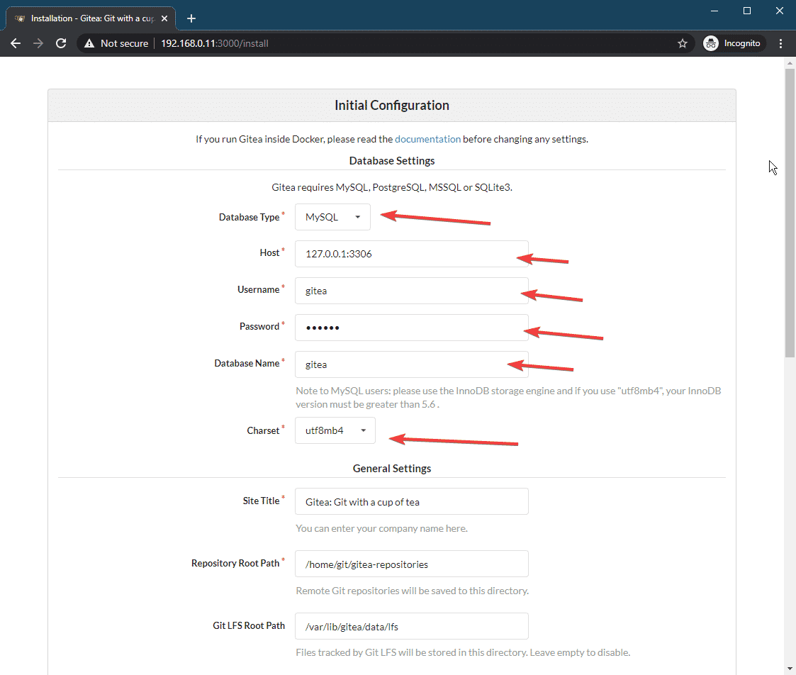Focus the Password field

coord(412,328)
